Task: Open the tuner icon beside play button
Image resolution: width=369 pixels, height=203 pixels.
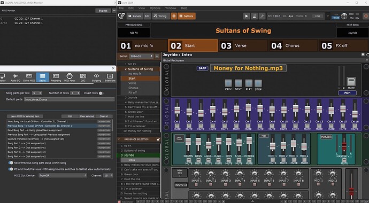Action: [x=254, y=16]
